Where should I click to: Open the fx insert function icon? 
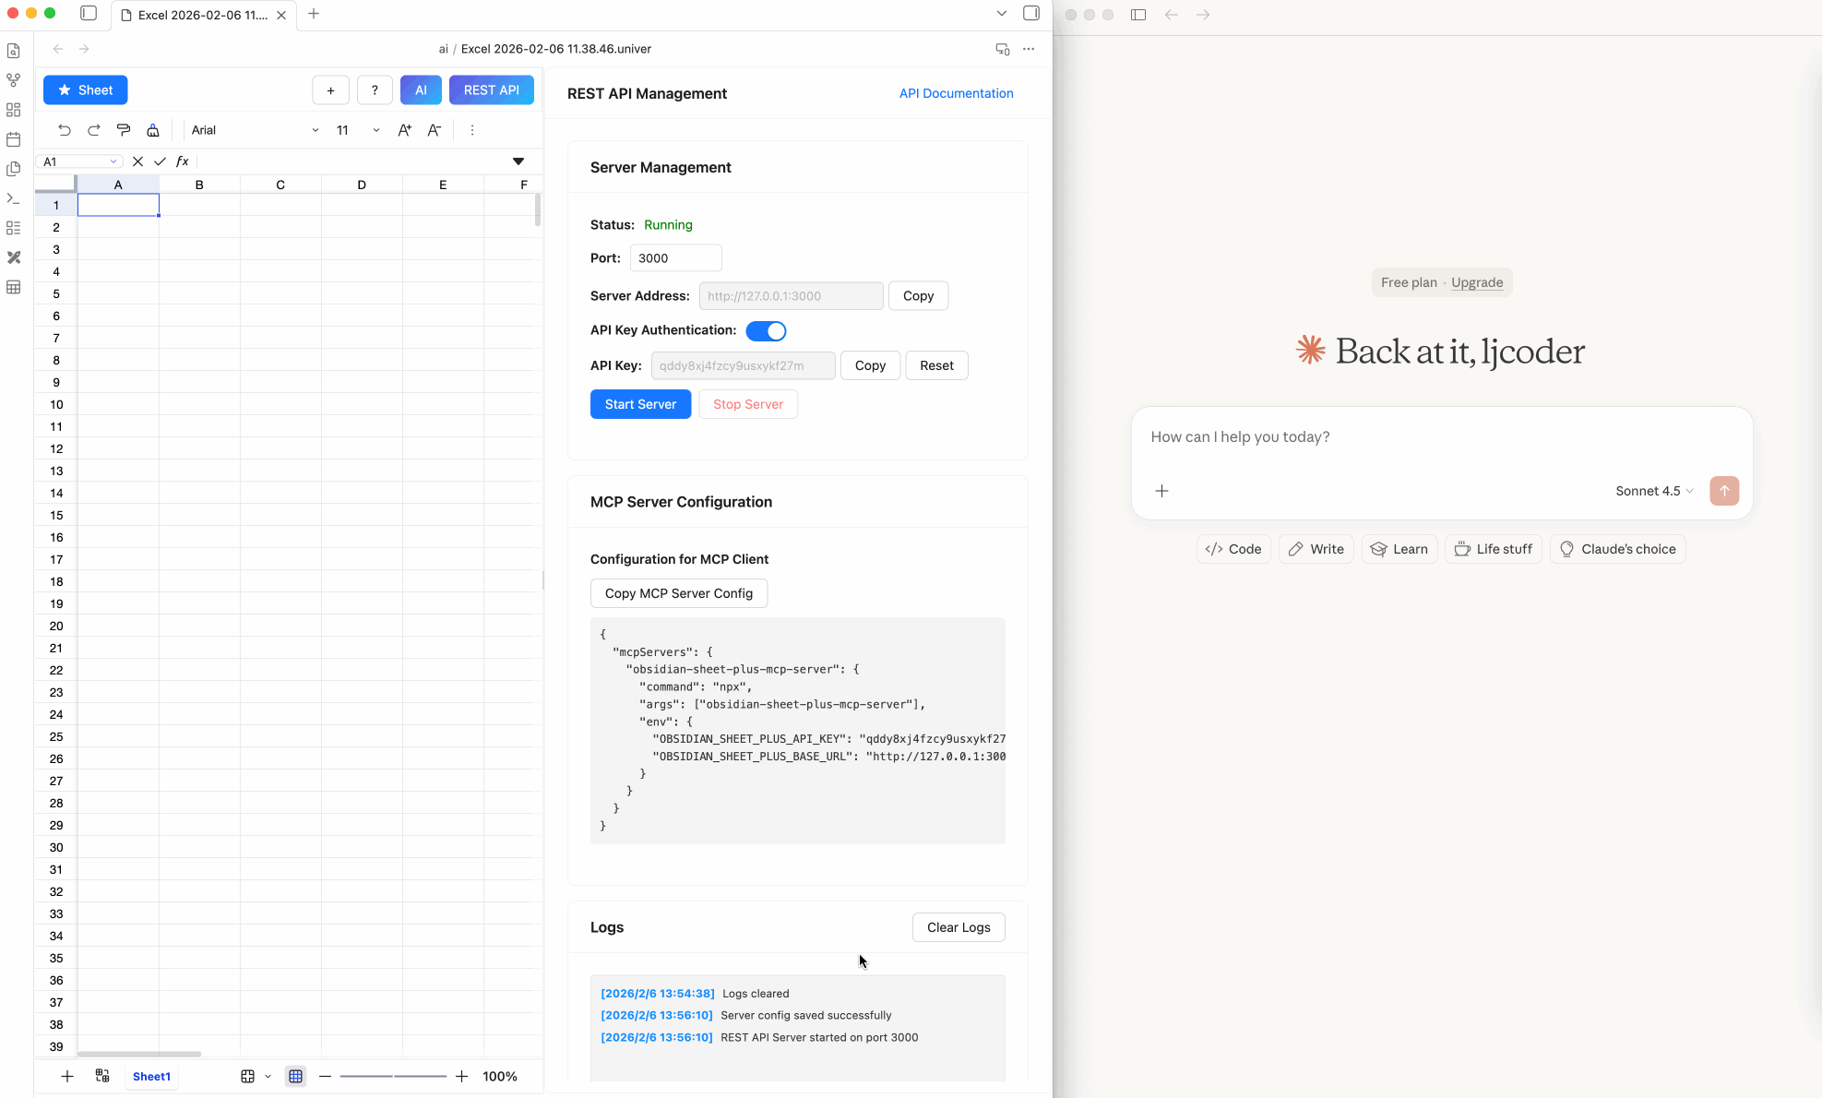tap(183, 161)
